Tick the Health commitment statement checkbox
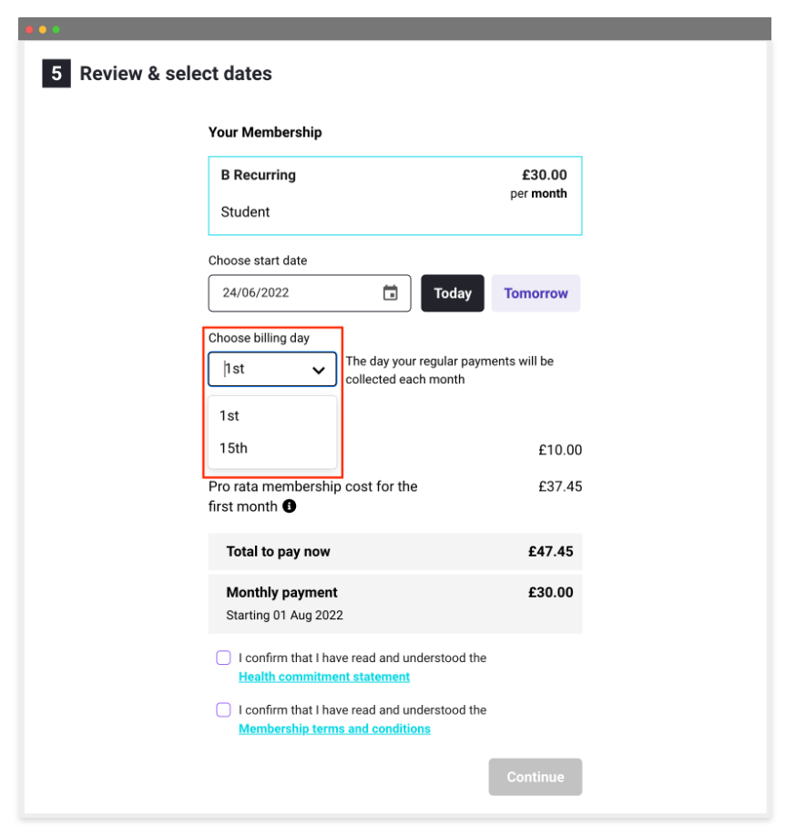This screenshot has width=796, height=837. tap(224, 658)
